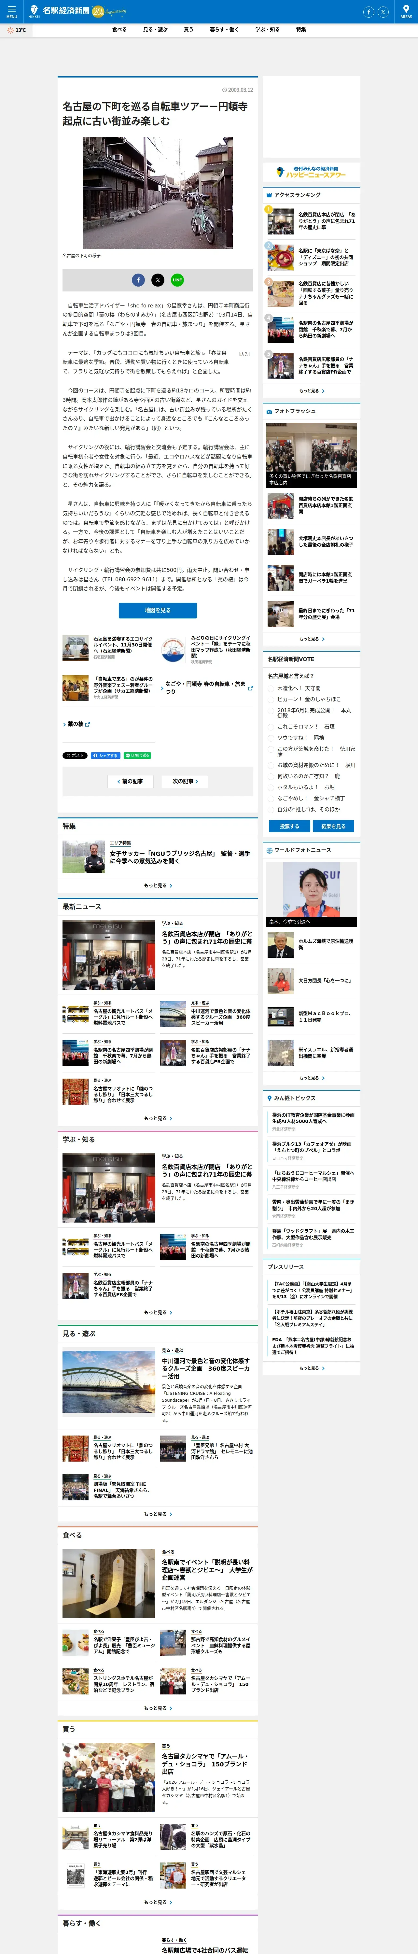Open the article photo of 名古屋の下町
This screenshot has width=418, height=1954.
click(158, 193)
